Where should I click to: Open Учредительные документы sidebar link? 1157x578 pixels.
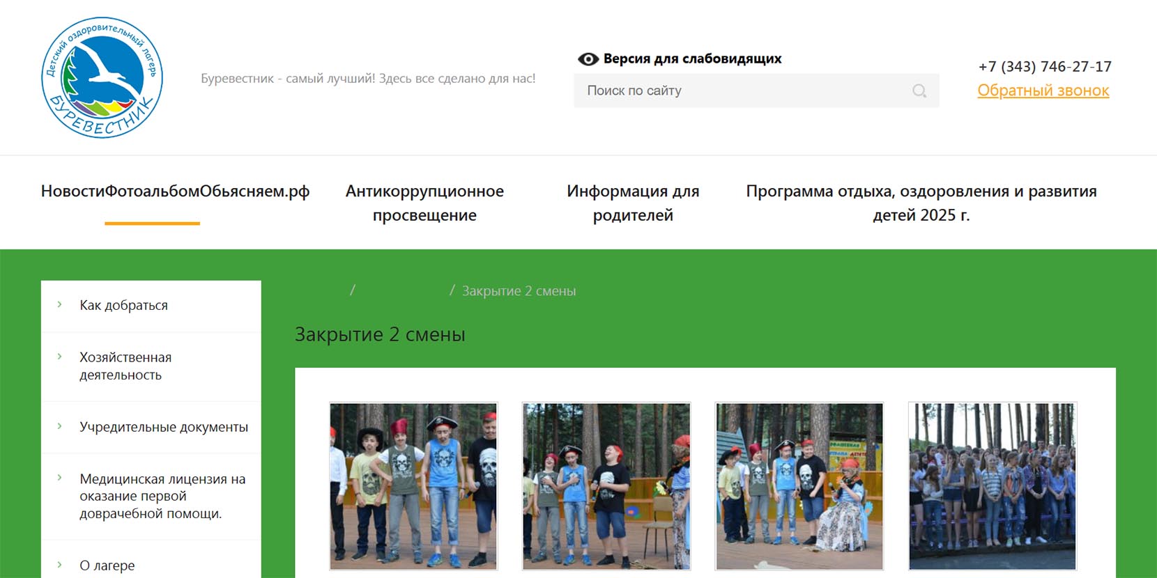164,427
